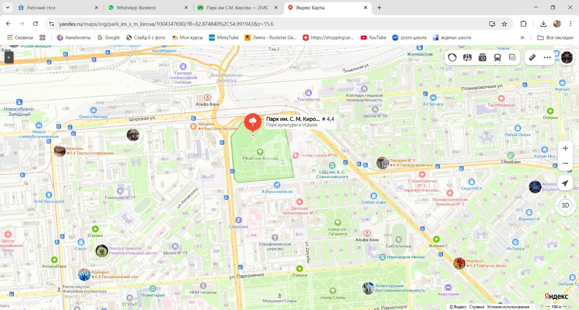Screen dimensions: 579x310
Task: Zoom out with the minus button
Action: (x=565, y=163)
